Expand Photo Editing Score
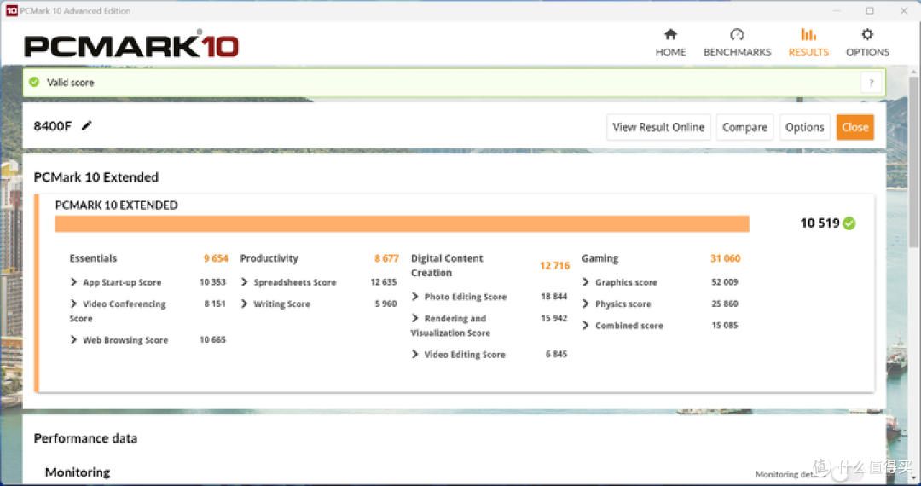 click(415, 297)
